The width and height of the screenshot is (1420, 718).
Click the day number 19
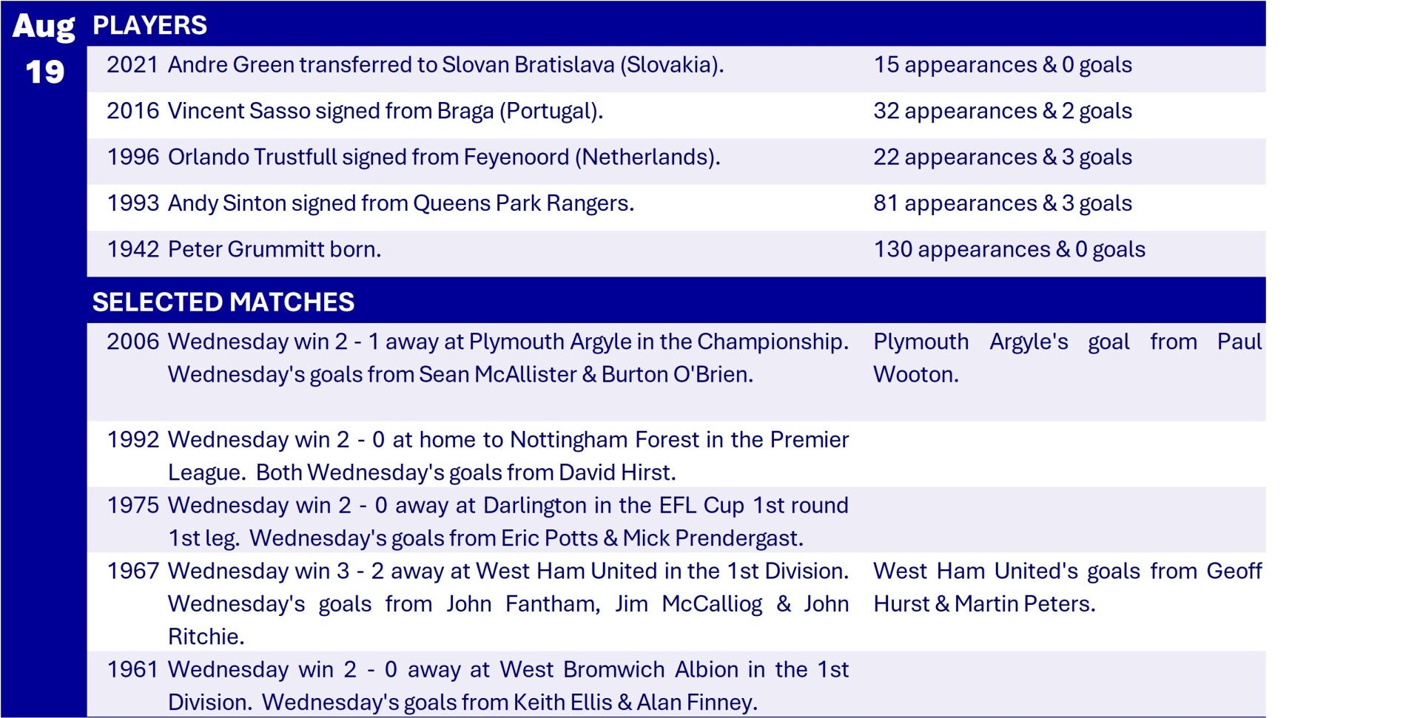[x=44, y=72]
